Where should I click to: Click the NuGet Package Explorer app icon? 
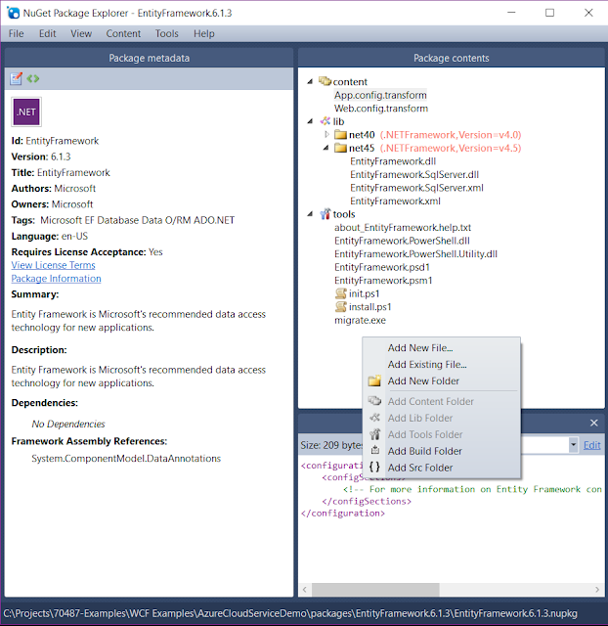click(x=13, y=13)
